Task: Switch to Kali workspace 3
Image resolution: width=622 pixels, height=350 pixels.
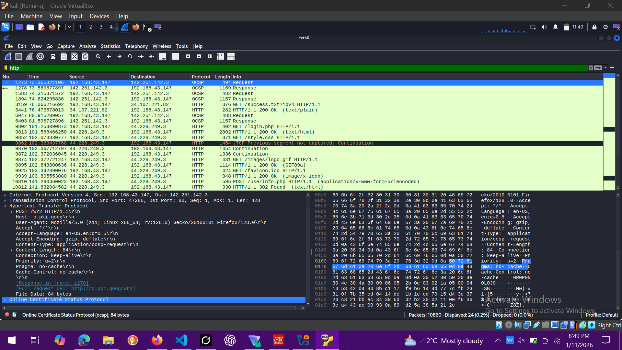Action: [101, 27]
